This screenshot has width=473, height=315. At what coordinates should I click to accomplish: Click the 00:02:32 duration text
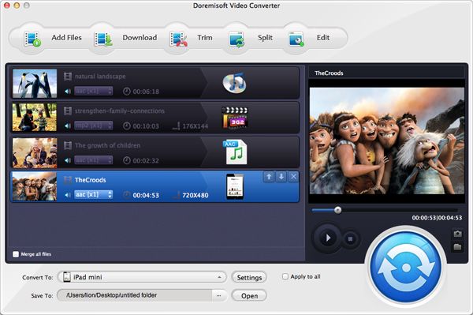[146, 161]
